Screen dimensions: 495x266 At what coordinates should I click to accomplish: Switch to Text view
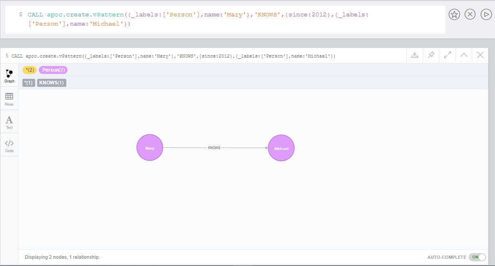(9, 122)
